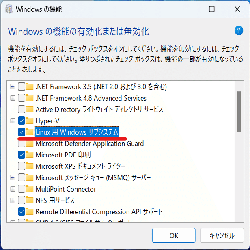Click the Microsoft PDF 印刷 folder icon
This screenshot has width=250, height=250.
30,155
